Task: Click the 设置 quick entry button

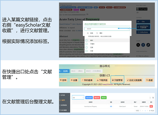Action: tap(74, 80)
